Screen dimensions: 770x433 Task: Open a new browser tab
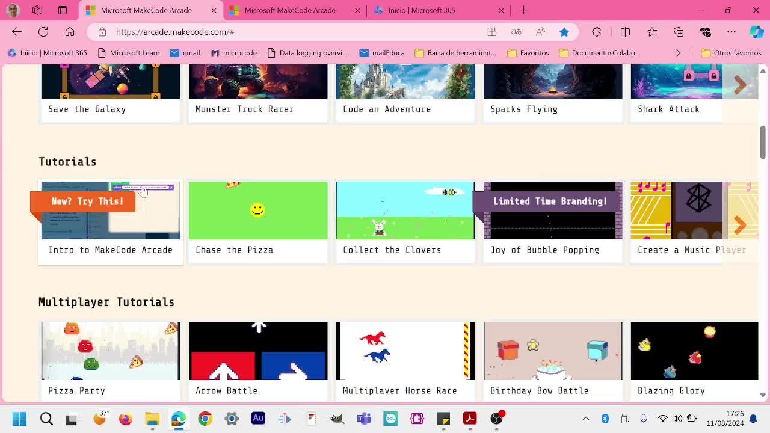point(524,10)
